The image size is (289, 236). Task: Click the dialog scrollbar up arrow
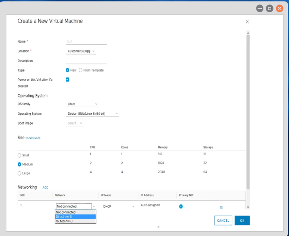tap(248, 33)
